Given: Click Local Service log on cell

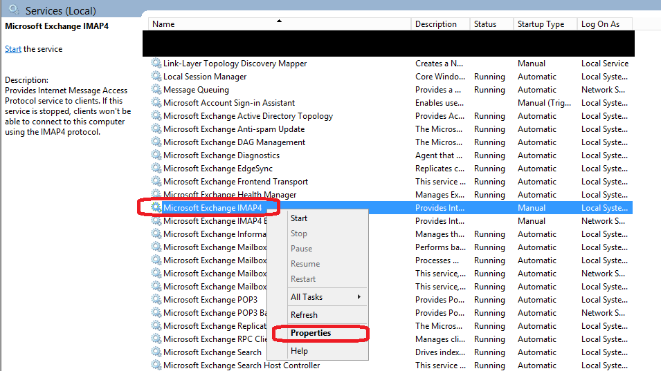Looking at the screenshot, I should pos(605,63).
